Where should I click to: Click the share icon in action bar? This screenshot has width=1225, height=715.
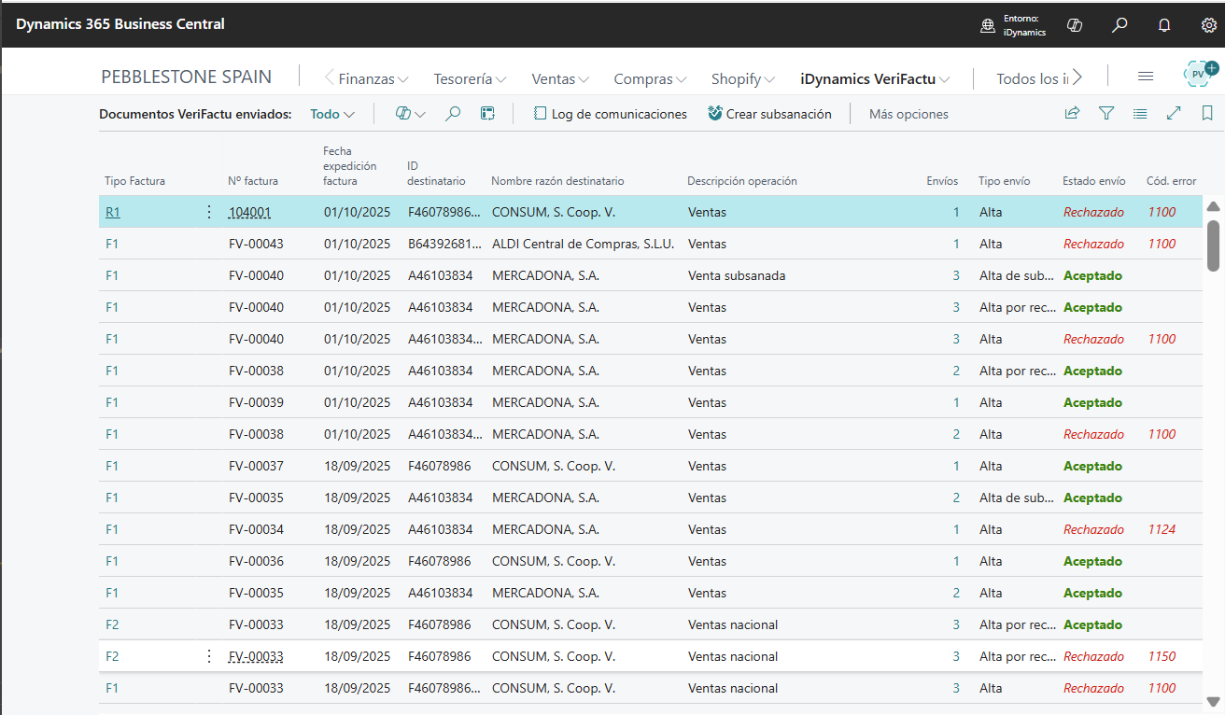(x=1072, y=114)
